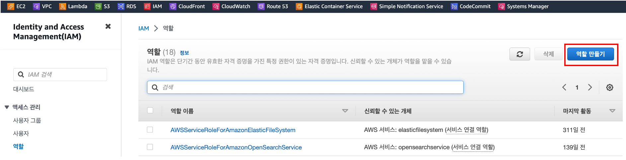Sort by 마지막 활동 column arrow
Screen dimensions: 626x160
[612, 111]
